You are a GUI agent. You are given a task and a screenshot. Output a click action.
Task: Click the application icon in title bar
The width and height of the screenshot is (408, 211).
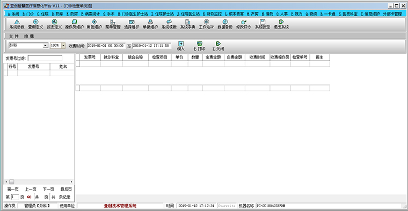tap(6, 6)
